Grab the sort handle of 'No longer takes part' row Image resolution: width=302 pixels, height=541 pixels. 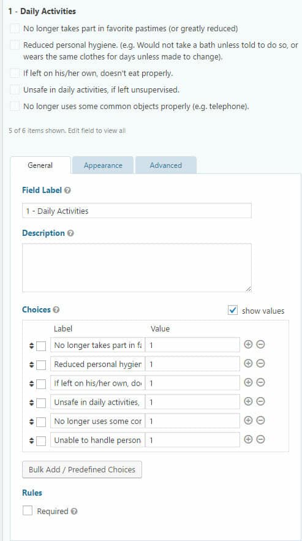click(x=31, y=346)
